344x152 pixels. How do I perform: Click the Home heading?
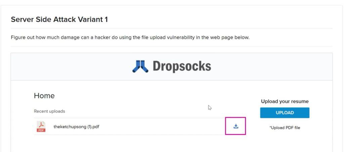[x=44, y=96]
